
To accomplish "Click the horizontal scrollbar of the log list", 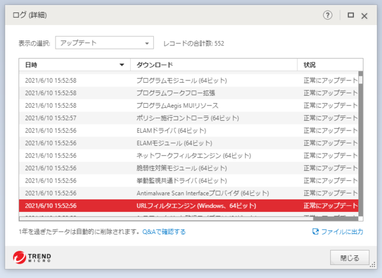I will tap(166, 218).
